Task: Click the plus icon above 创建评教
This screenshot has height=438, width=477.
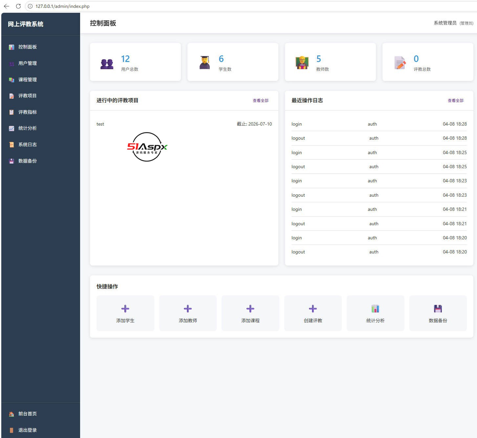Action: coord(313,309)
